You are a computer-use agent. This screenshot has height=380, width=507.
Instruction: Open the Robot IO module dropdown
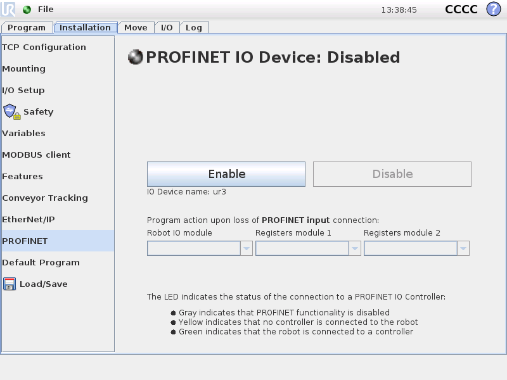coord(200,248)
